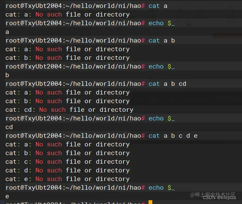Screen dimensions: 242x204
Task: Click 'cat: cd: No such file or directory'
Action: (69, 110)
